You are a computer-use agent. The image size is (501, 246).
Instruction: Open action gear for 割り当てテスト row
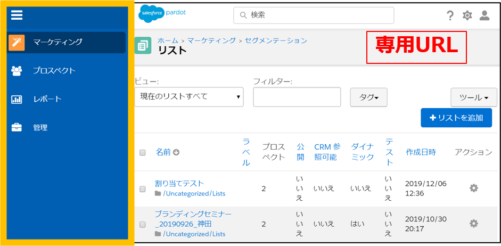point(473,188)
